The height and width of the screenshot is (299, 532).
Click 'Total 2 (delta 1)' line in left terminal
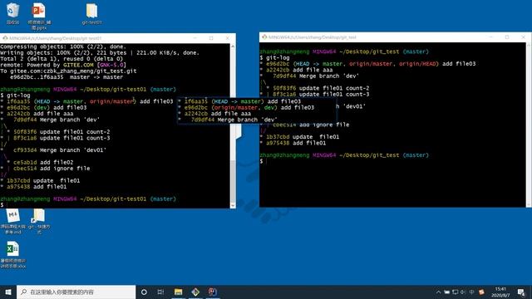pyautogui.click(x=62, y=59)
